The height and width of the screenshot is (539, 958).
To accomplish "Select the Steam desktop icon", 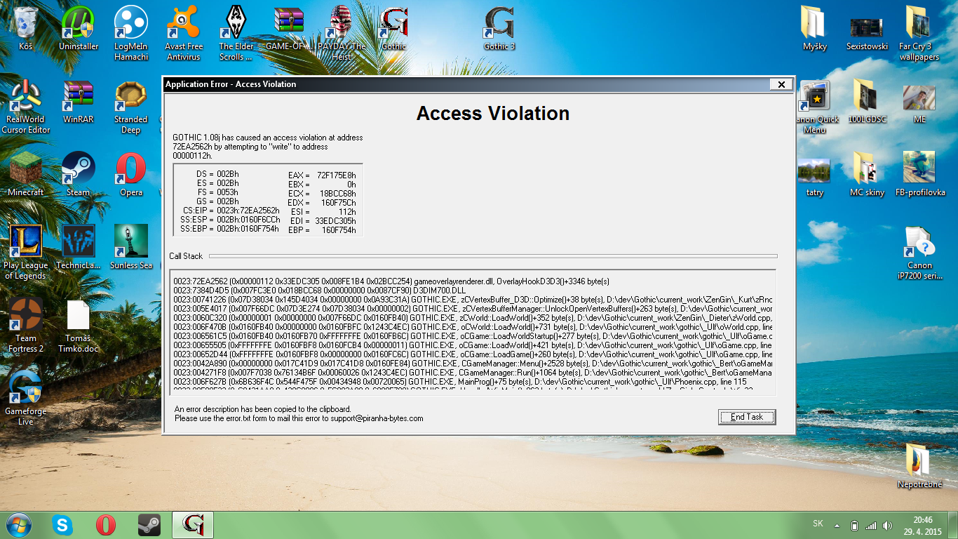I will click(79, 171).
